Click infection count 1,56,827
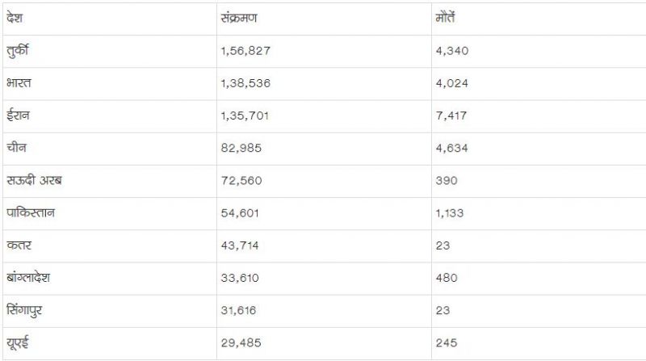The height and width of the screenshot is (361, 646). coord(245,50)
